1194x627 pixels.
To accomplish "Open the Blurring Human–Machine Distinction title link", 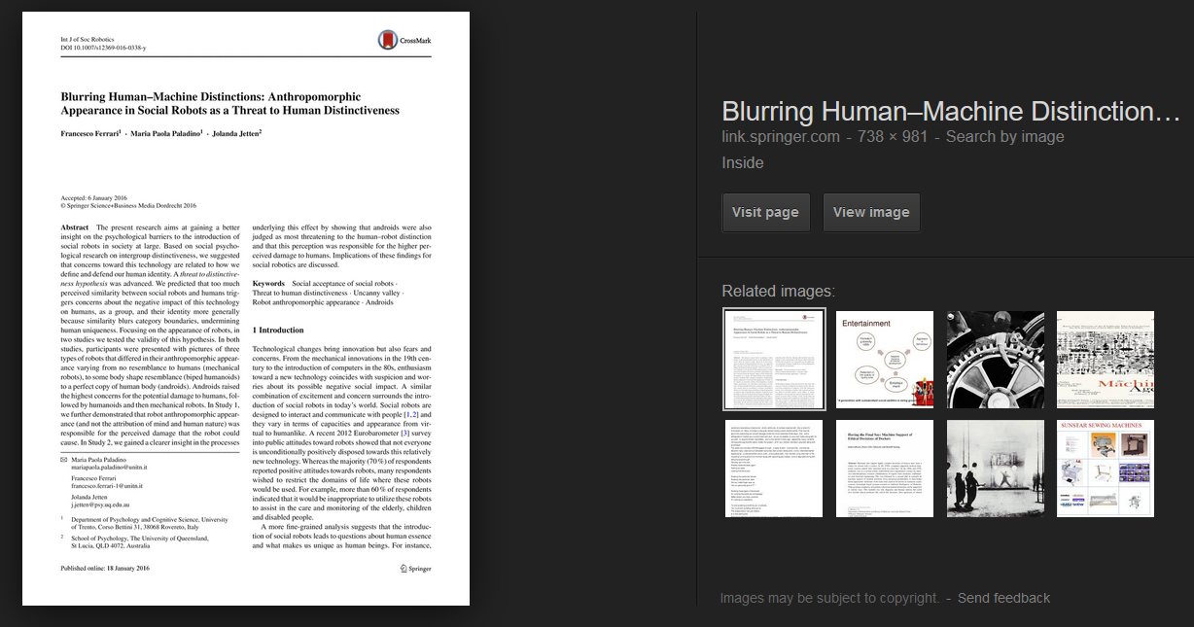I will coord(950,110).
